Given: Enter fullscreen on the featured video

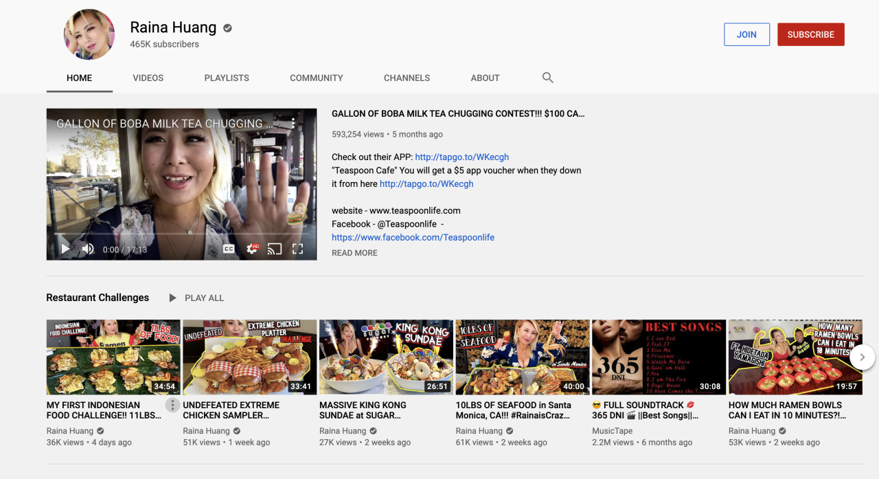Looking at the screenshot, I should pyautogui.click(x=298, y=249).
